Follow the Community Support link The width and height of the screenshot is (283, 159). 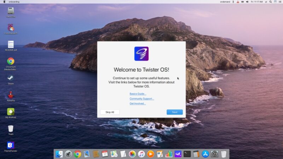[x=142, y=99]
